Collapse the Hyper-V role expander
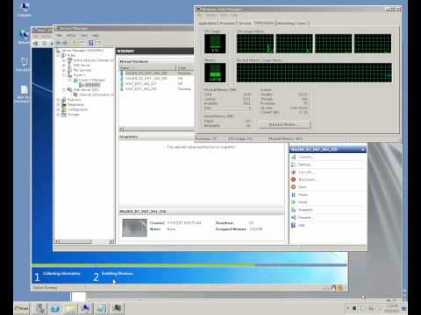The image size is (421, 315). click(x=64, y=75)
